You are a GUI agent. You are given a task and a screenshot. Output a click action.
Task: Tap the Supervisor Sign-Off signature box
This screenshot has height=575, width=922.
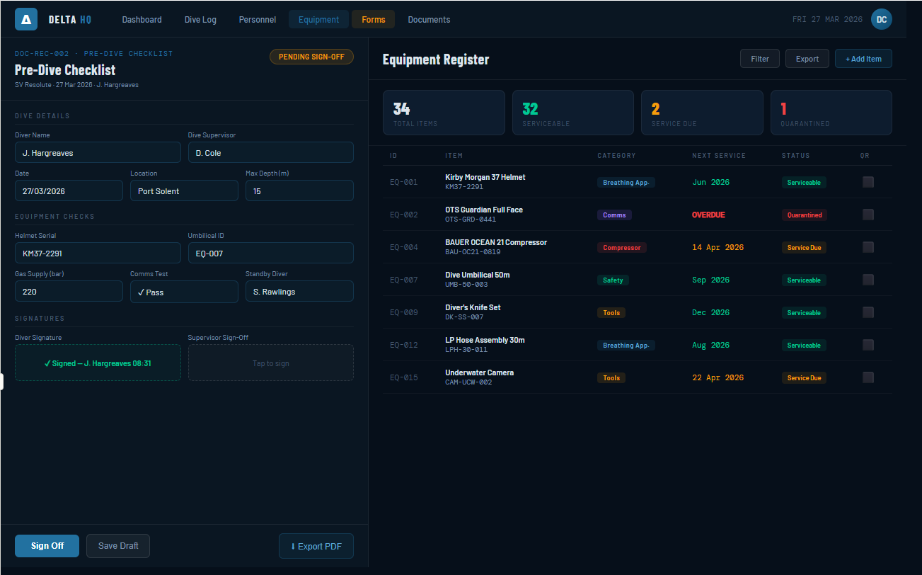click(x=270, y=363)
